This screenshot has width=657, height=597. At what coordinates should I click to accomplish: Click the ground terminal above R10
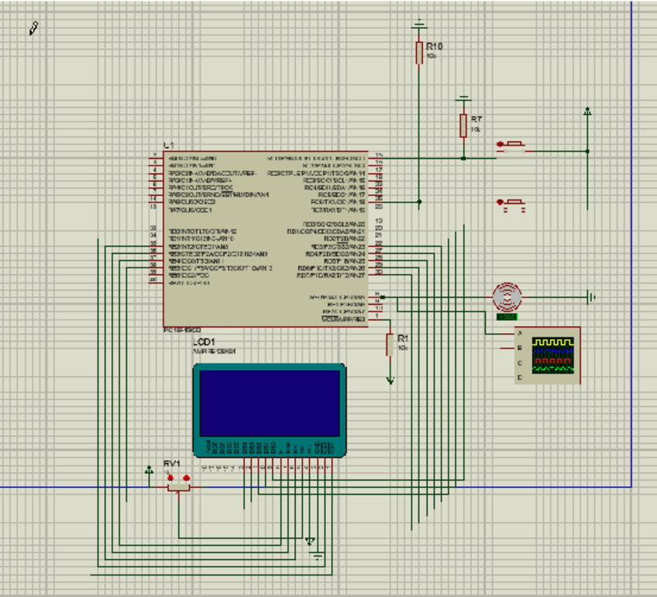coord(419,23)
